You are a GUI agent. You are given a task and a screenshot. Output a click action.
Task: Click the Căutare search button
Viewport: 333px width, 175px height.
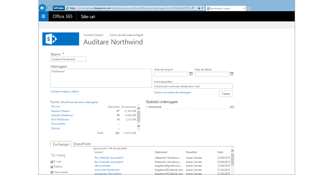[226, 94]
